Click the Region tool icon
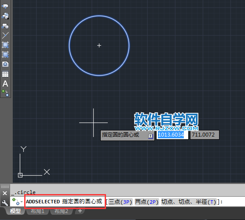 [5, 64]
